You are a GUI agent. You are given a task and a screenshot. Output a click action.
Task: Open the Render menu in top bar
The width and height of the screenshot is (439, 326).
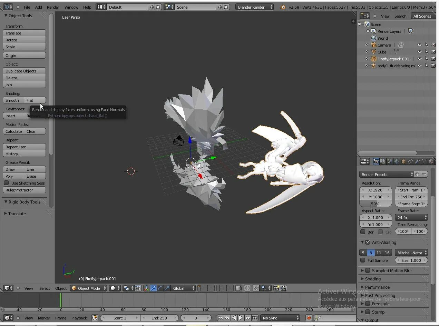53,7
